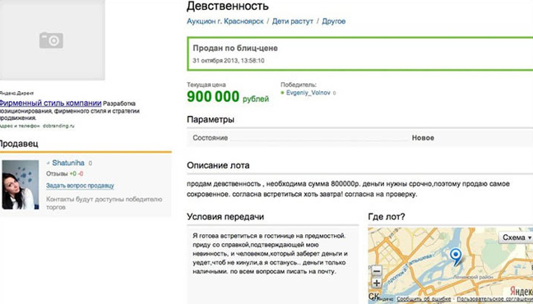Open the Фирменный стиль компании ad link
Screen dimensions: 533x304
click(50, 103)
